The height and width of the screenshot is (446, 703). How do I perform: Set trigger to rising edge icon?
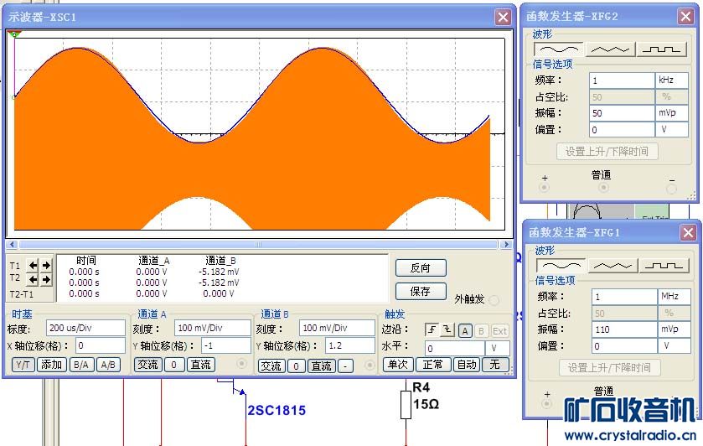[x=432, y=329]
